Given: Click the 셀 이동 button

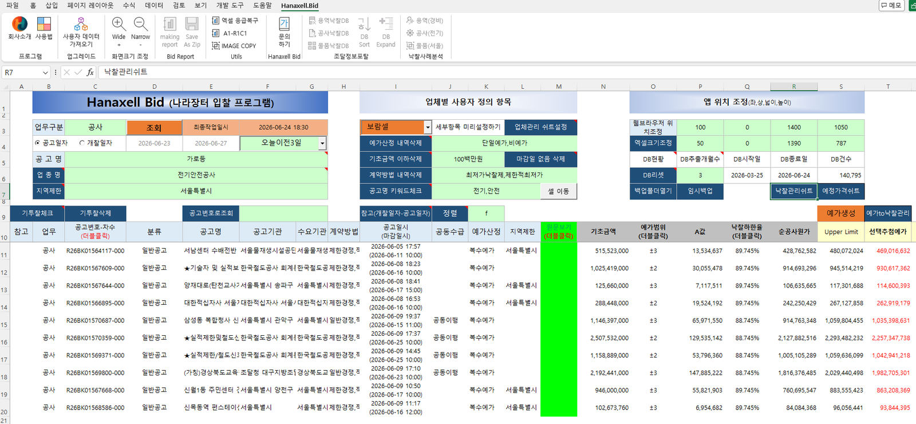Looking at the screenshot, I should pyautogui.click(x=558, y=191).
